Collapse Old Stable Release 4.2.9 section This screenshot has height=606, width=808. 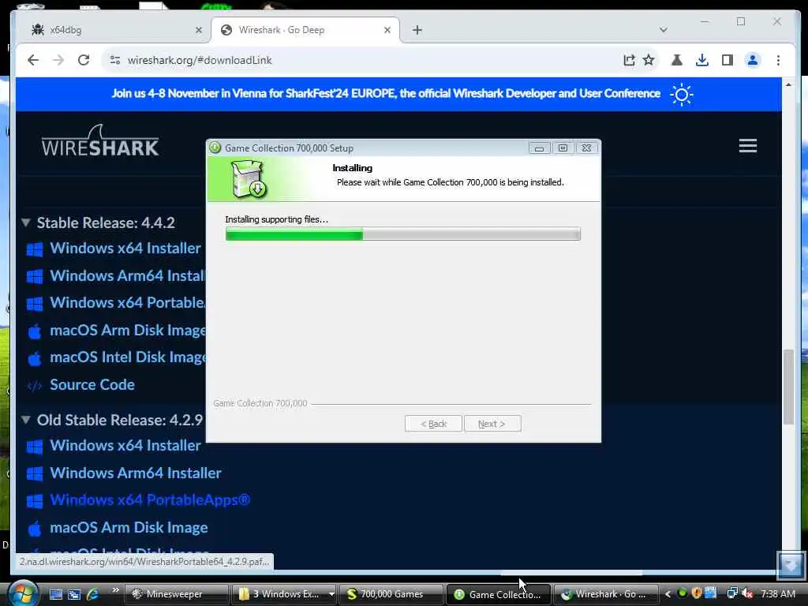(26, 420)
